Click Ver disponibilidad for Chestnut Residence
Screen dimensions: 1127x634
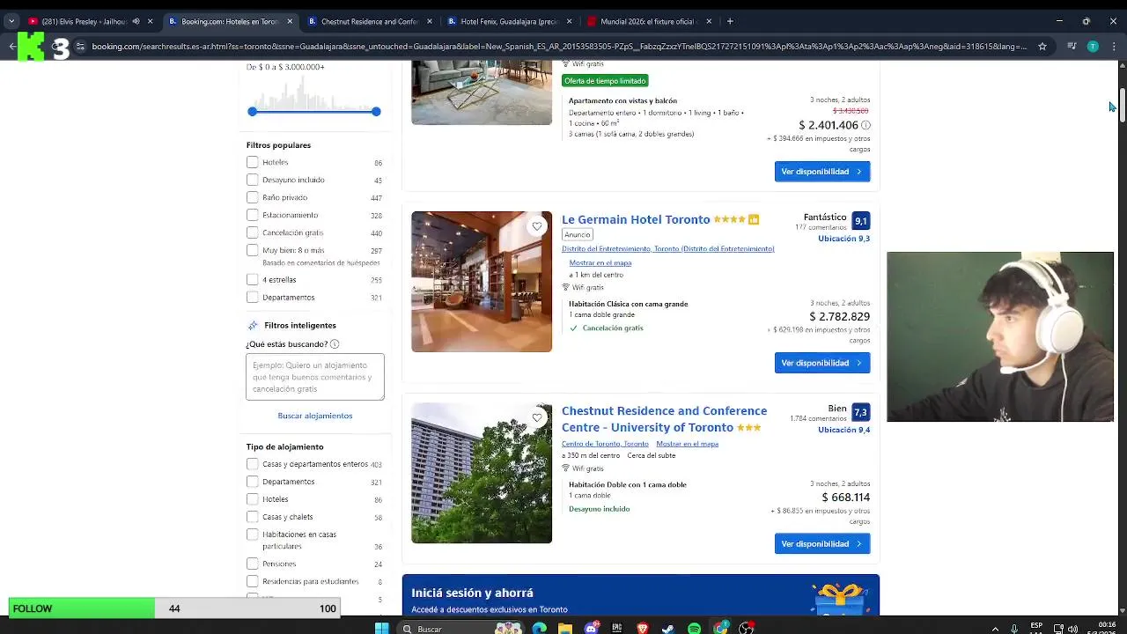822,543
